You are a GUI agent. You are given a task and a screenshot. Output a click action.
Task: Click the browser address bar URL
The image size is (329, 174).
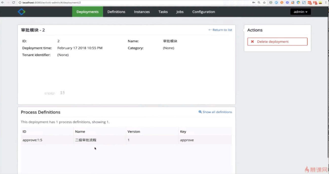pos(51,3)
